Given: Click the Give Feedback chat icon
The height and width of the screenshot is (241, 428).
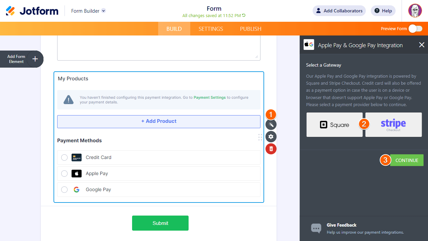Looking at the screenshot, I should 316,228.
